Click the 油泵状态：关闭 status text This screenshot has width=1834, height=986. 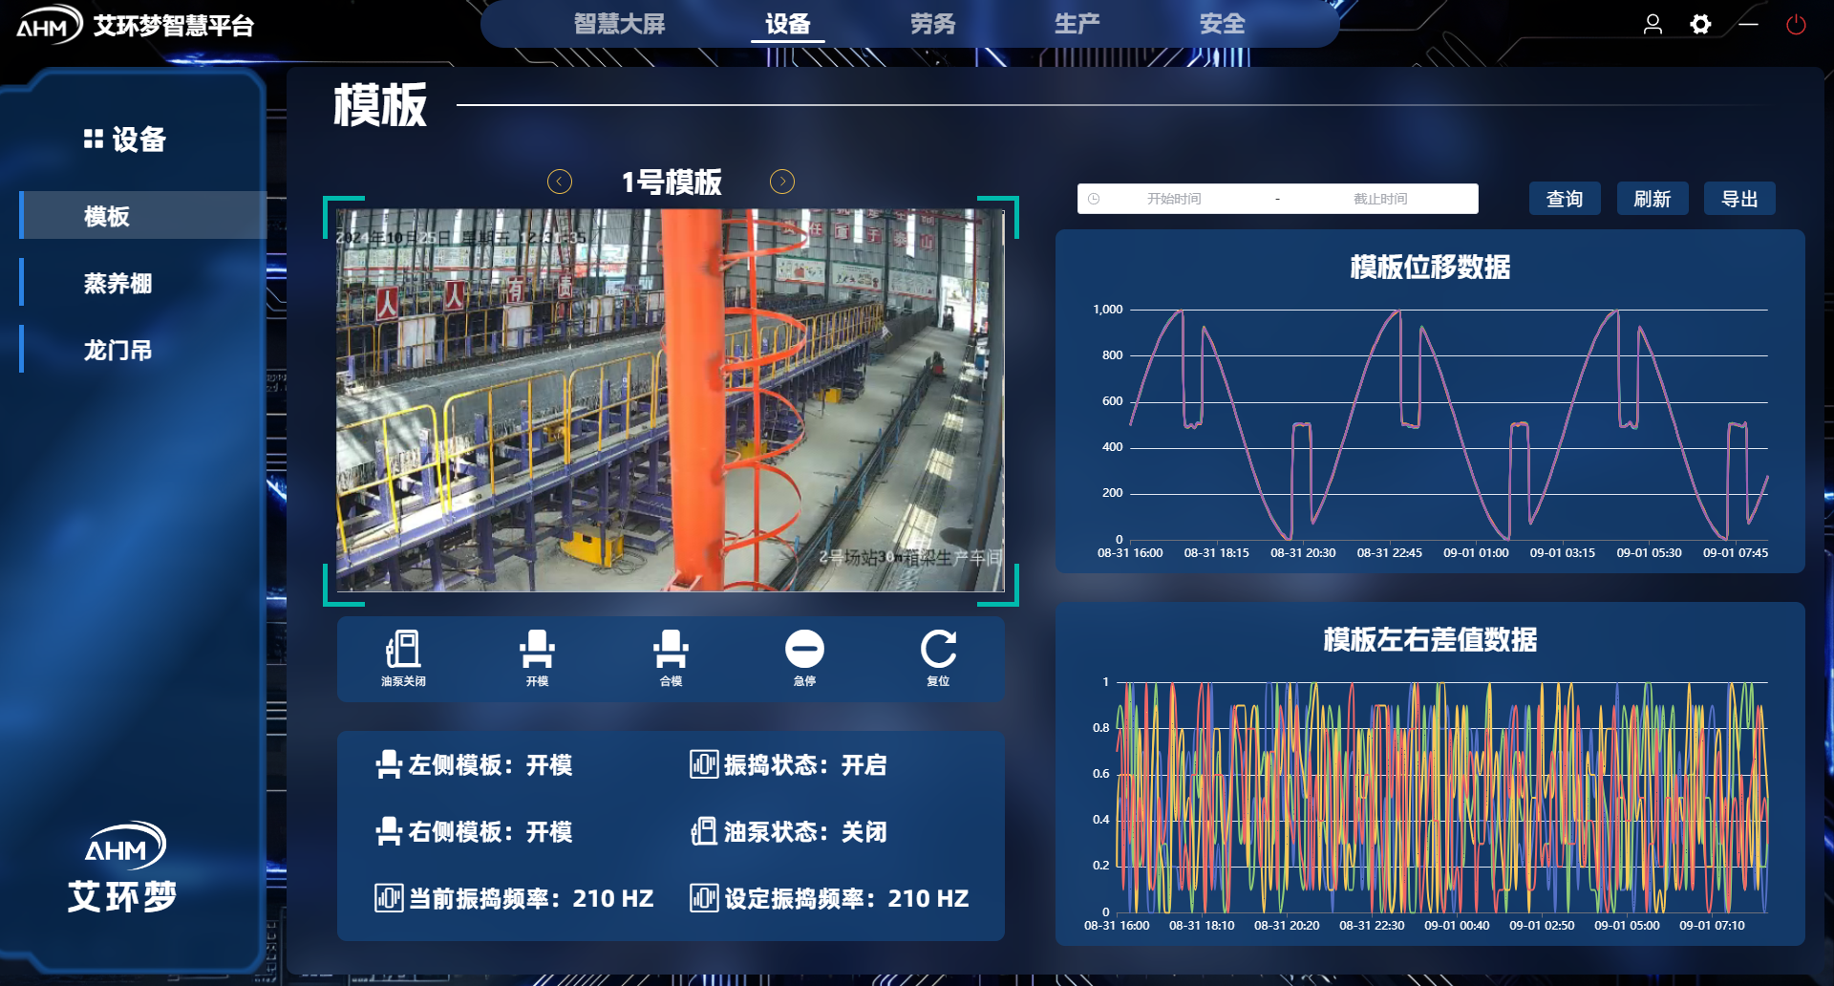pos(805,831)
